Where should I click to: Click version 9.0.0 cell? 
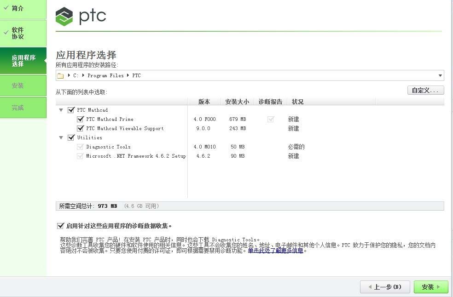tap(203, 128)
